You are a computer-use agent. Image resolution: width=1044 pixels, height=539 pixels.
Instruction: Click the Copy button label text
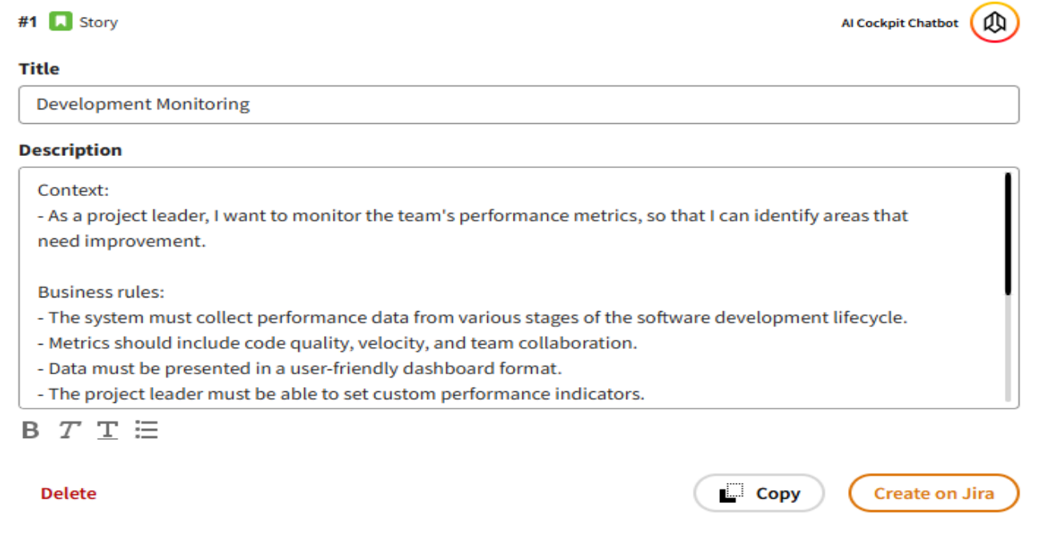tap(778, 493)
